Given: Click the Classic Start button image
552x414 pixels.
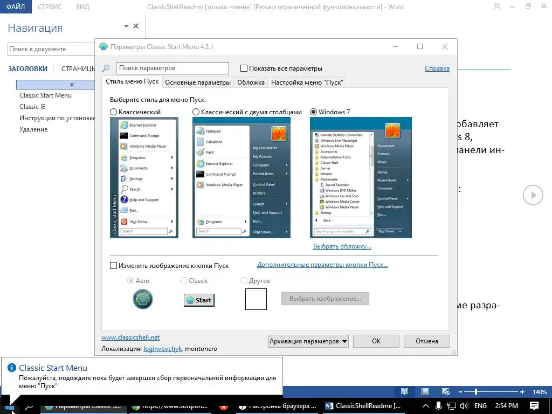Looking at the screenshot, I should (199, 300).
